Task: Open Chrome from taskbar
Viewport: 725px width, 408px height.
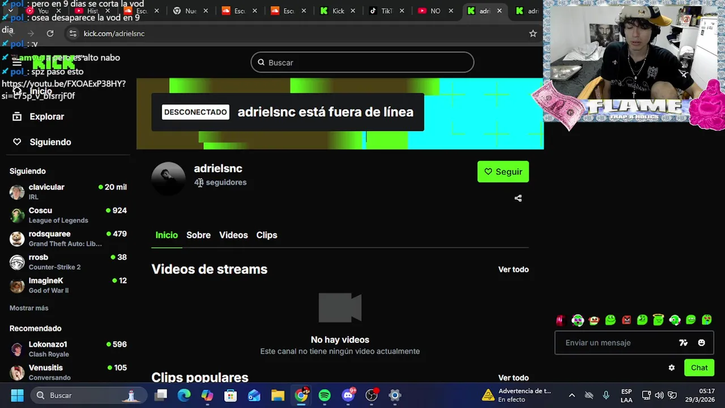Action: coord(301,395)
